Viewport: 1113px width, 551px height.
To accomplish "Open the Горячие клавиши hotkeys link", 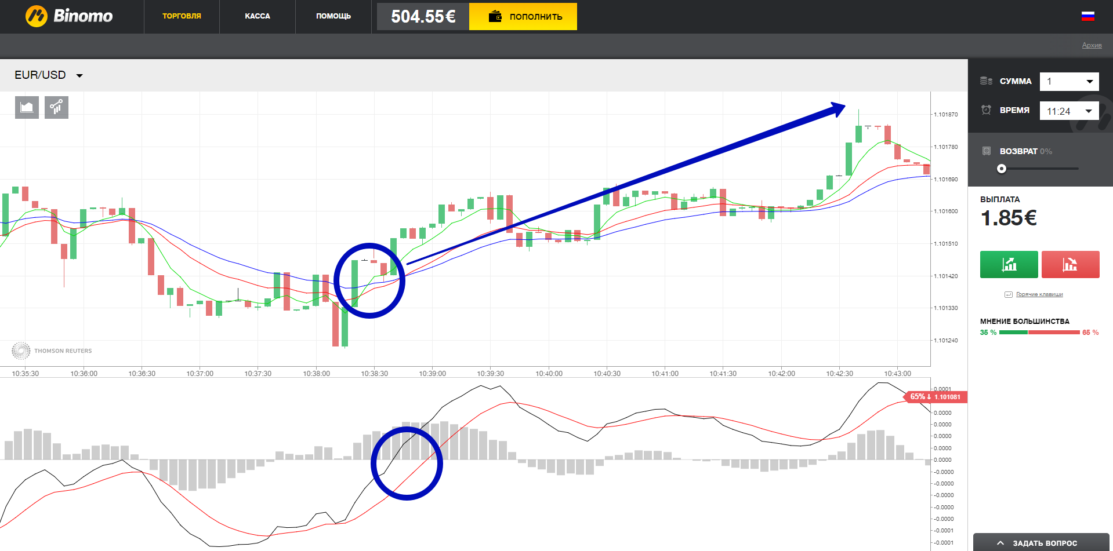I will pyautogui.click(x=1039, y=294).
